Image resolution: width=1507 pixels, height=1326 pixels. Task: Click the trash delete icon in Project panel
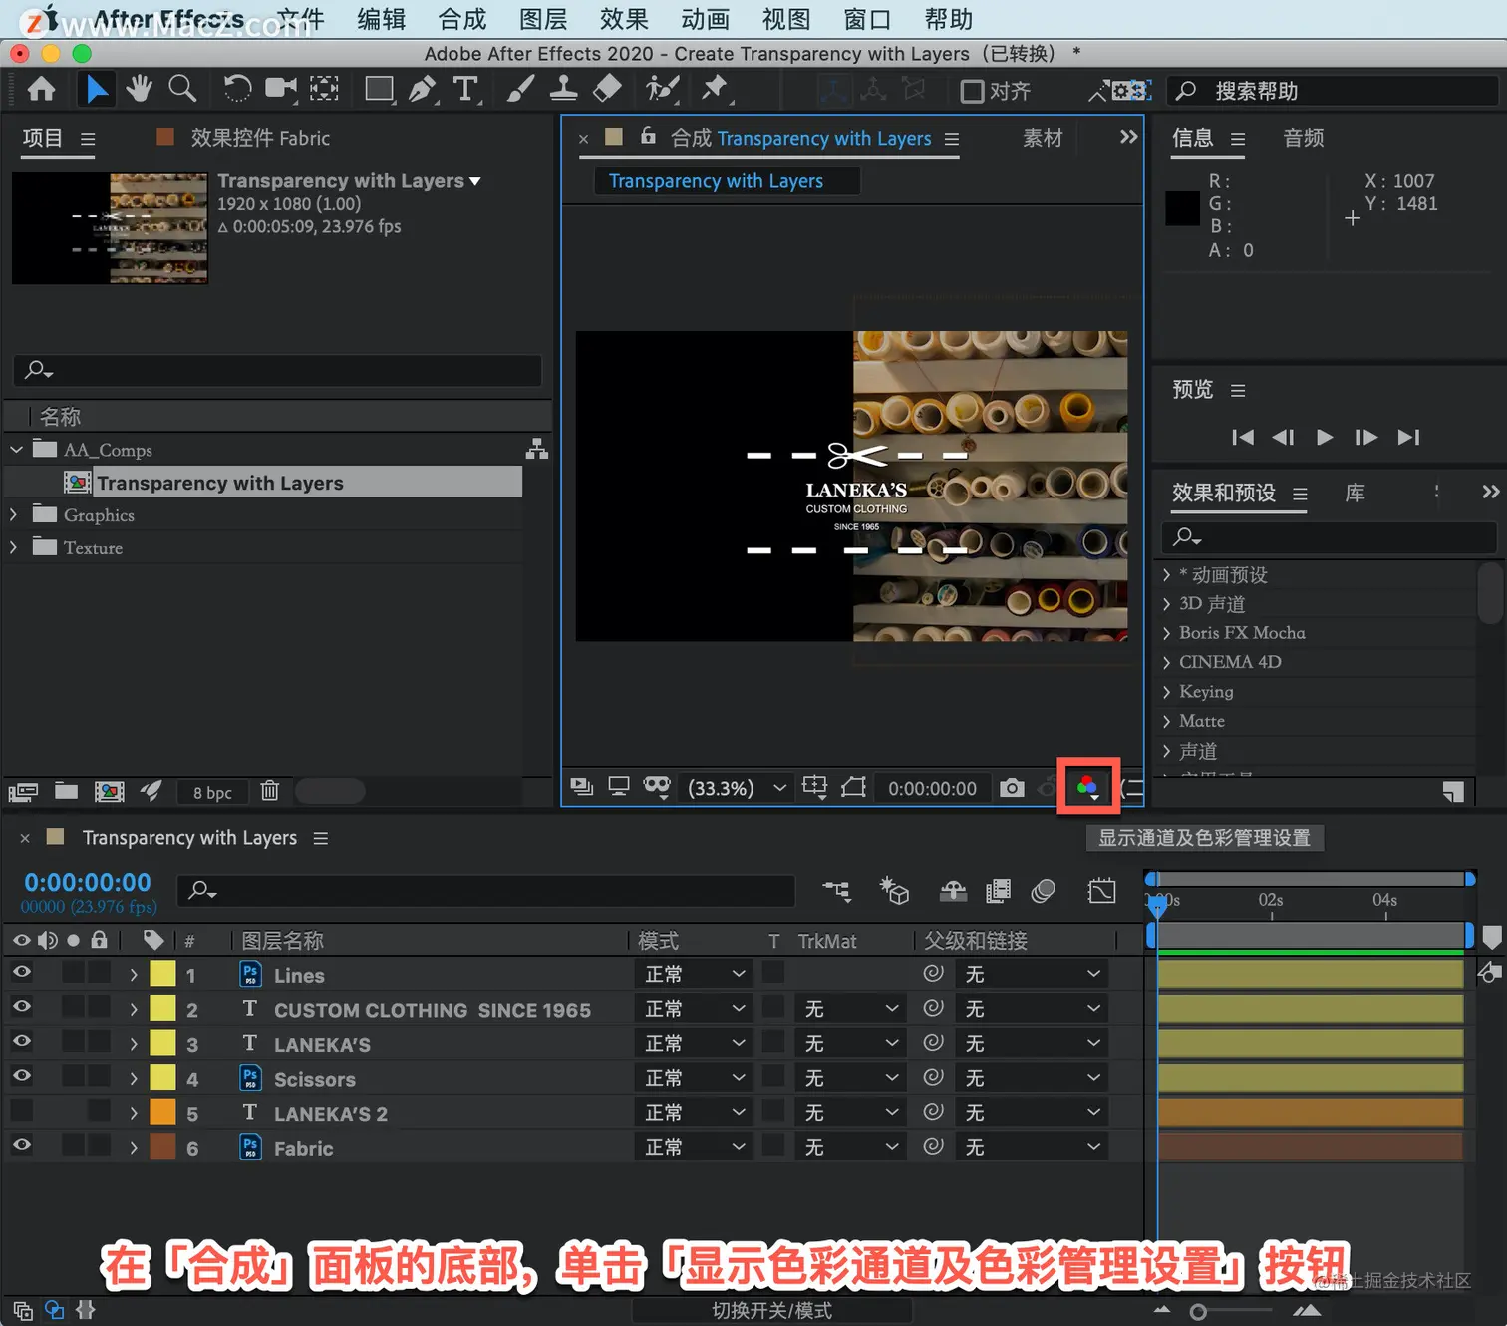click(269, 791)
